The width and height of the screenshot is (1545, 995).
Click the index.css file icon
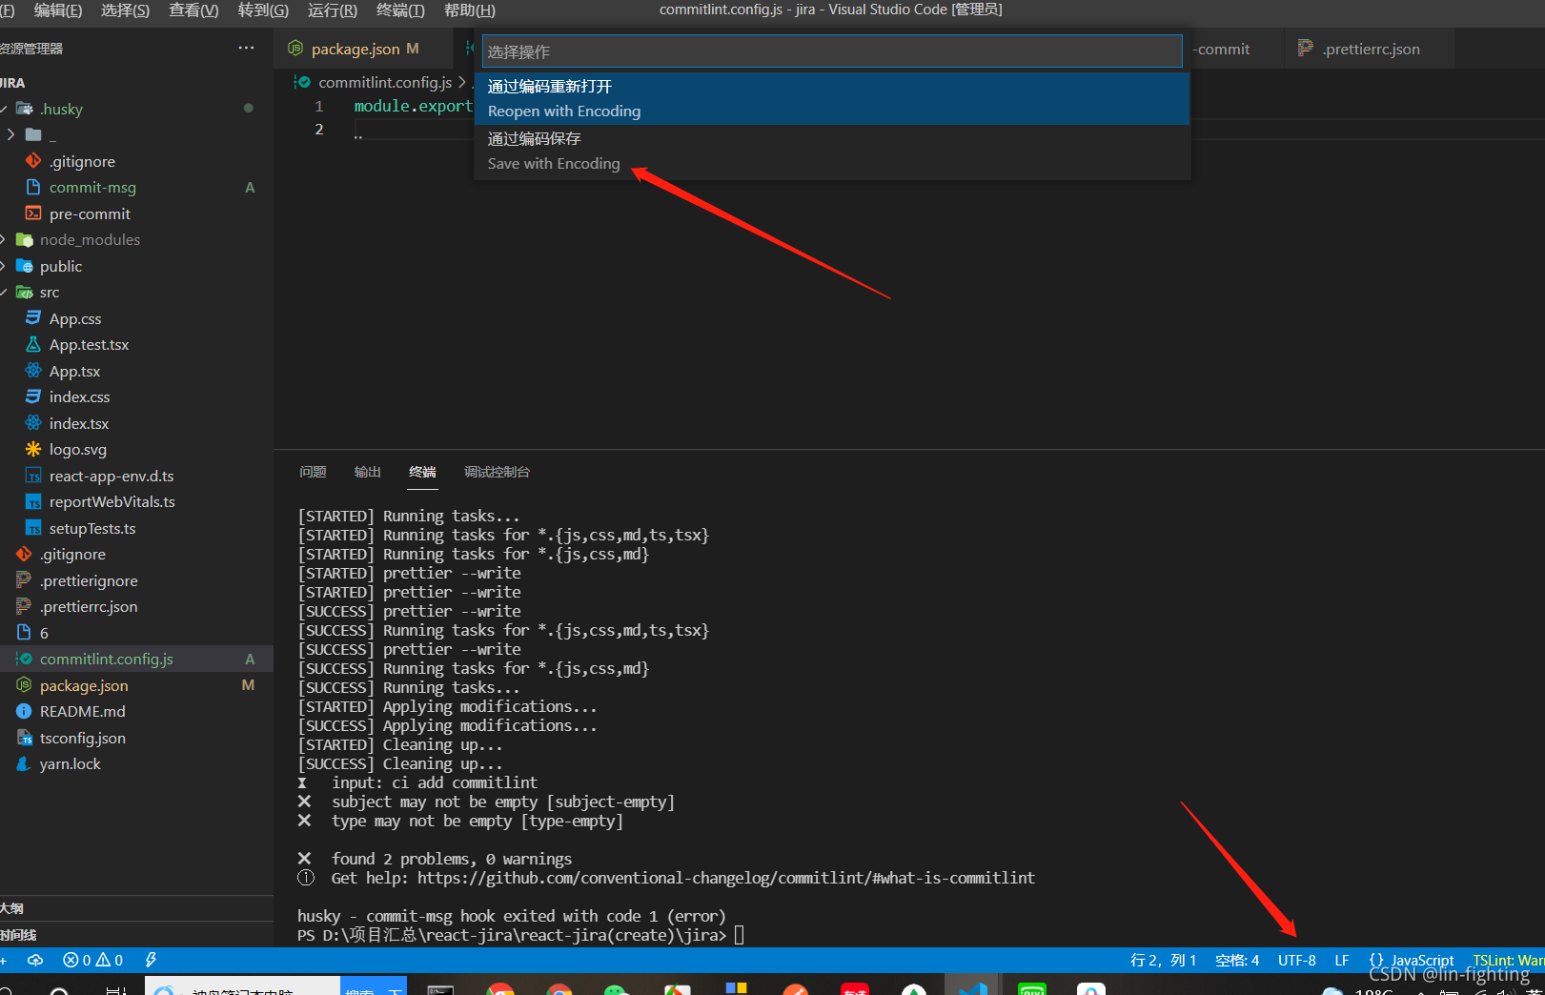33,396
